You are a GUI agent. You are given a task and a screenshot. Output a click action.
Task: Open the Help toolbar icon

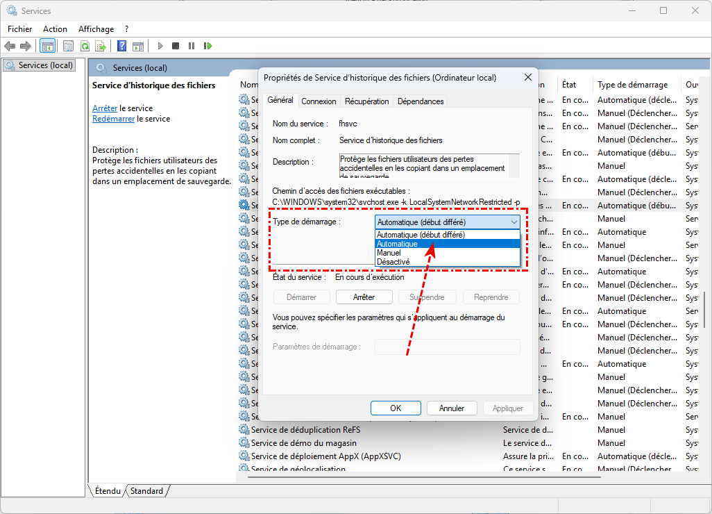(x=121, y=46)
